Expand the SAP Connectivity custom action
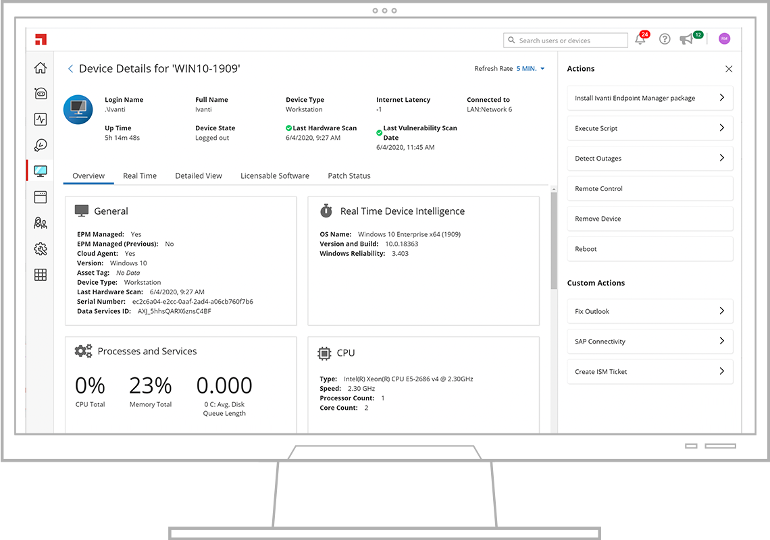This screenshot has height=540, width=770. (649, 342)
